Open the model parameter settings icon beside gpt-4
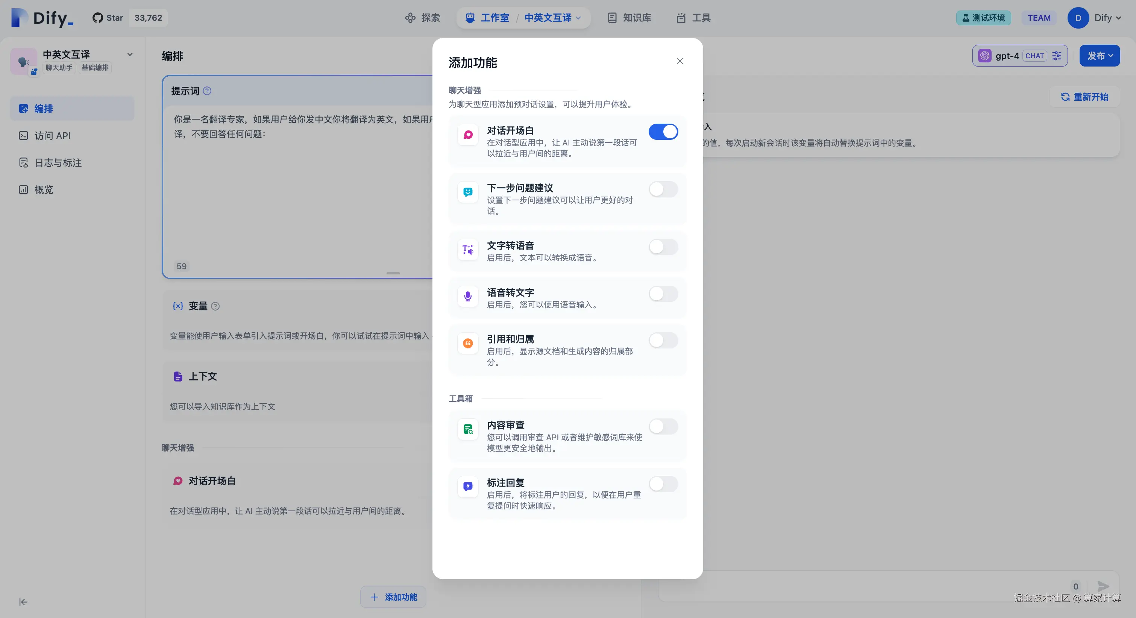The image size is (1136, 618). 1057,56
